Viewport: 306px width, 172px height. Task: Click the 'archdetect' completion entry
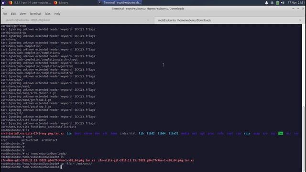49,140
